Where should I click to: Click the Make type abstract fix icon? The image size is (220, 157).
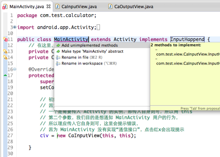[x=58, y=51]
